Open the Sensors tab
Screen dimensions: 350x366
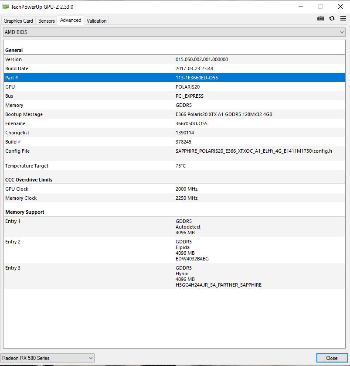pyautogui.click(x=46, y=21)
